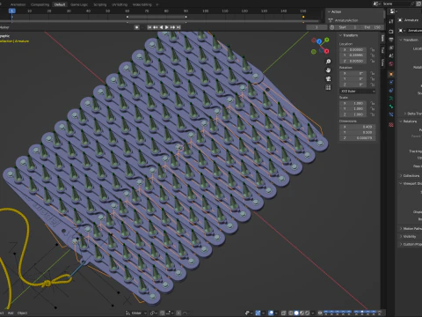Open the XYZ Euler rotation mode dropdown
422x317 pixels.
click(x=358, y=92)
